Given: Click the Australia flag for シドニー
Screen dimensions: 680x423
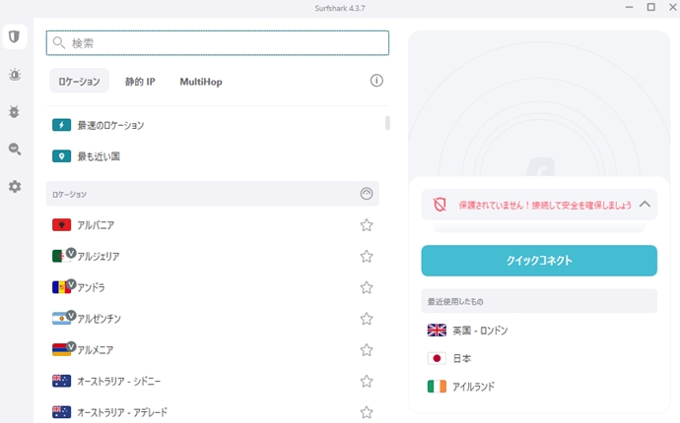Looking at the screenshot, I should click(61, 381).
